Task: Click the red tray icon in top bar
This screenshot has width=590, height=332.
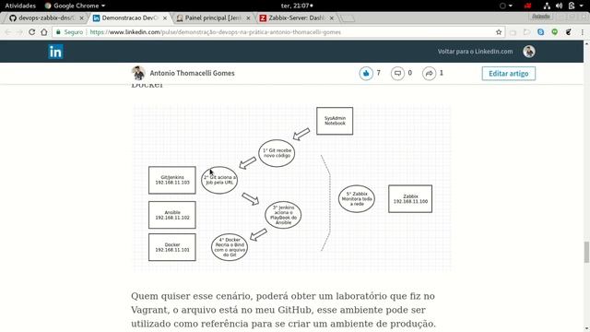Action: pyautogui.click(x=528, y=6)
